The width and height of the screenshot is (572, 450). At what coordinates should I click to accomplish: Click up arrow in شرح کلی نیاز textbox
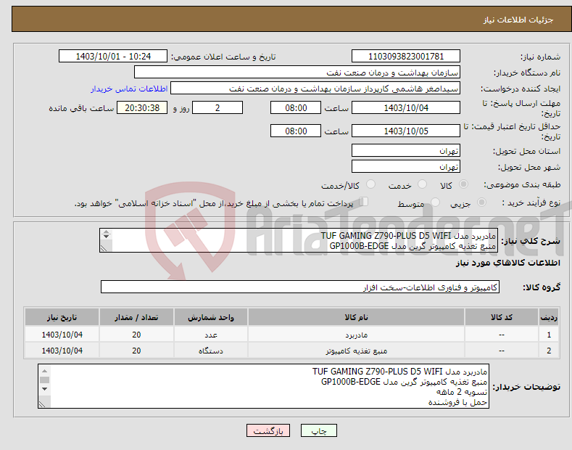point(106,232)
